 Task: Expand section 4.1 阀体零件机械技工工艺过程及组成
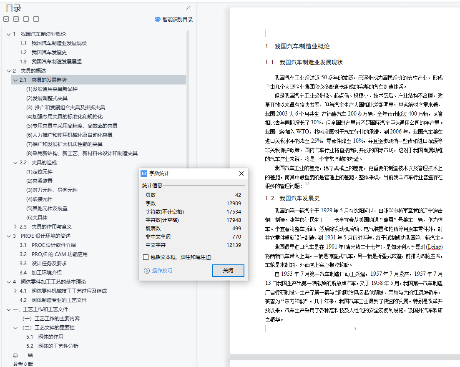tap(15, 291)
